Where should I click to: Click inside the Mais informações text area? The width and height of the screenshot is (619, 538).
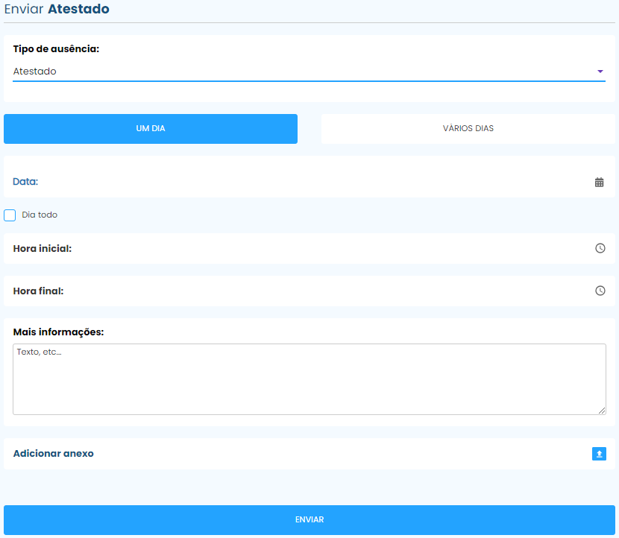[309, 379]
